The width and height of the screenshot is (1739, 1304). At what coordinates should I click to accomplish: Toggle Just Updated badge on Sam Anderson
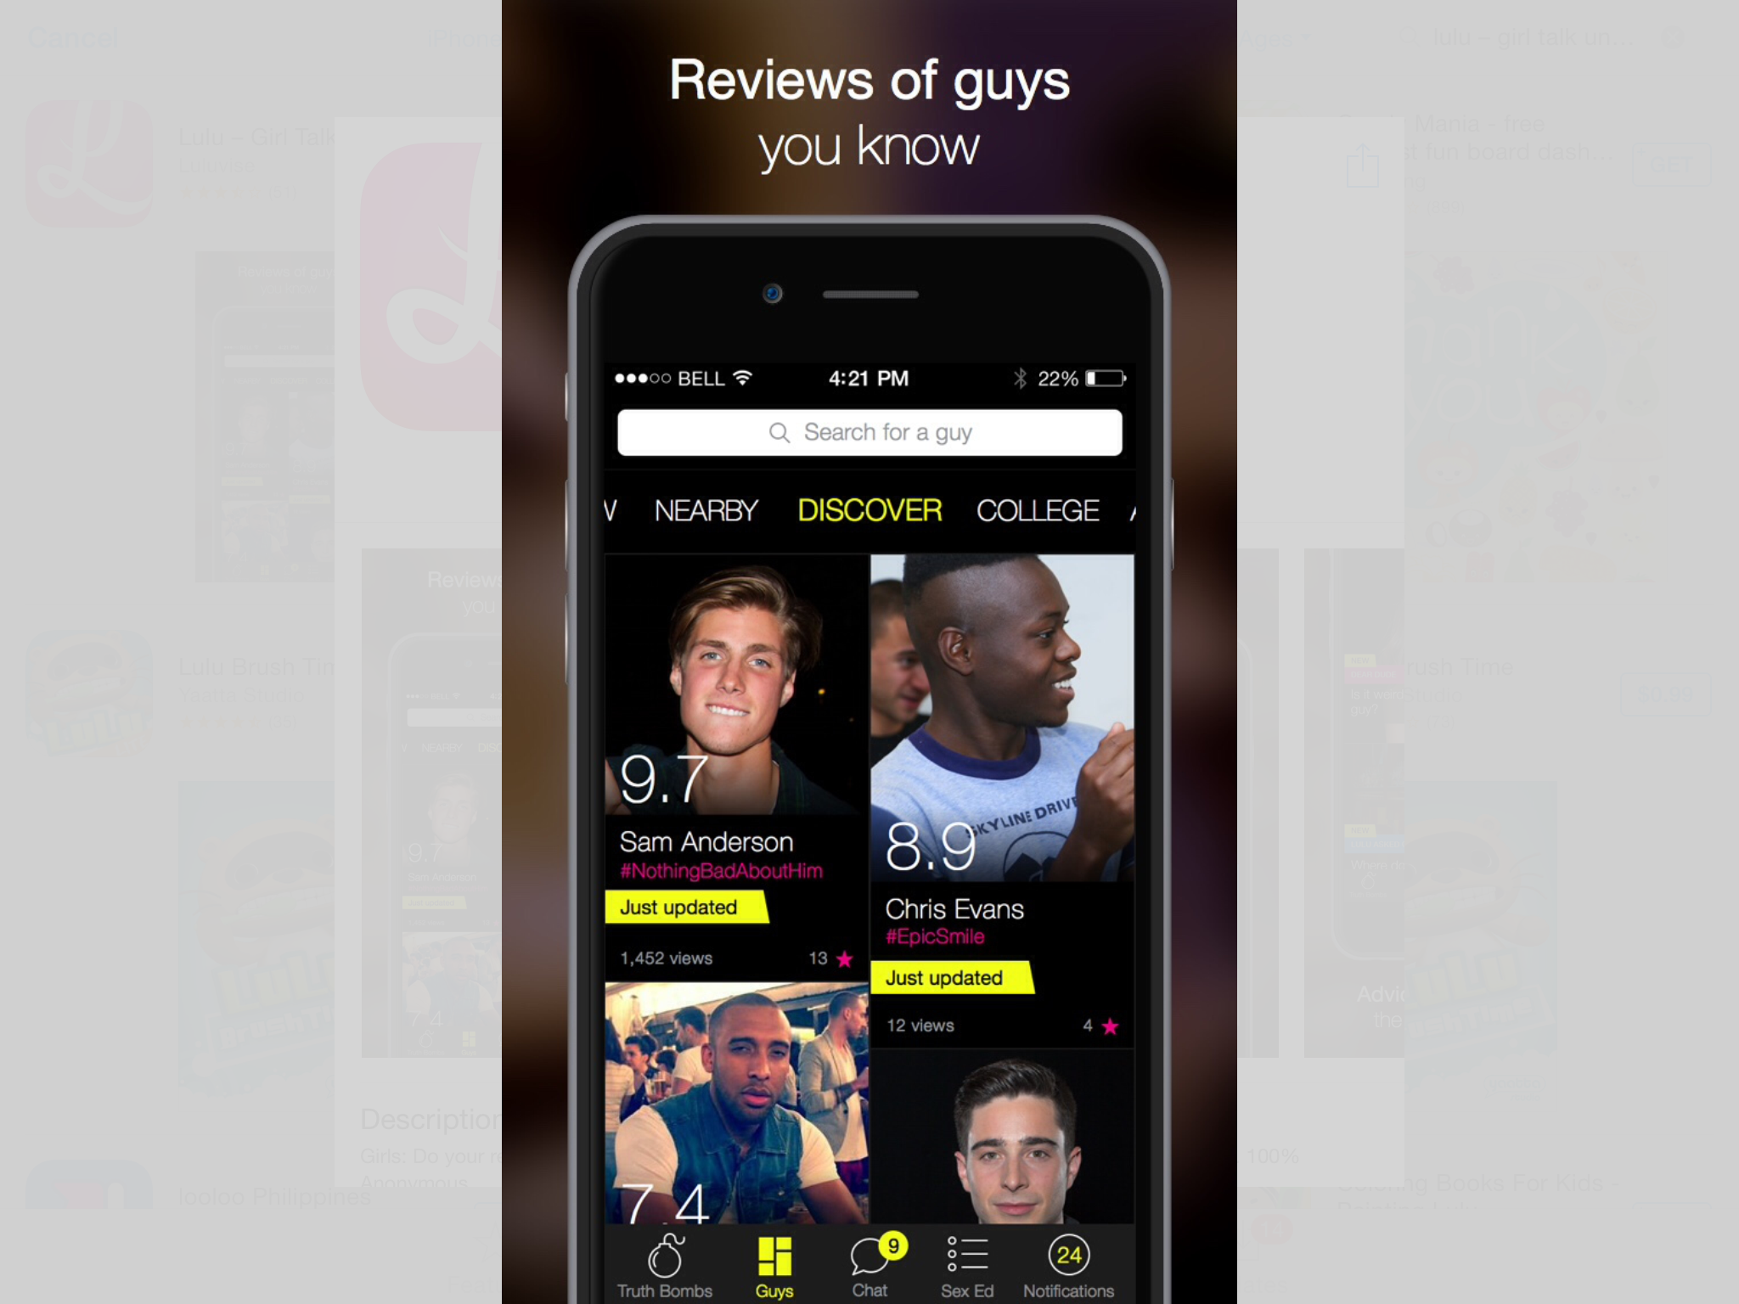click(680, 907)
